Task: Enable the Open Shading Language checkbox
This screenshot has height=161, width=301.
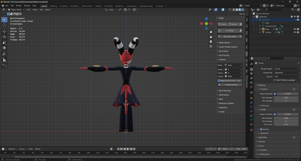Action: coord(275,80)
